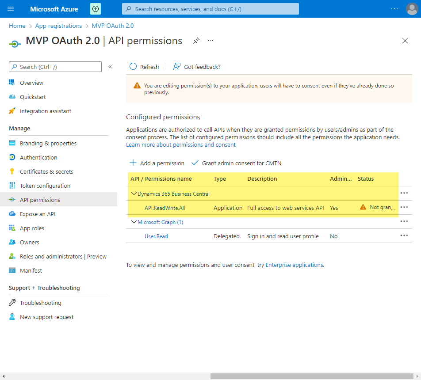This screenshot has height=380, width=421.
Task: Go to Home breadcrumb
Action: pos(17,26)
